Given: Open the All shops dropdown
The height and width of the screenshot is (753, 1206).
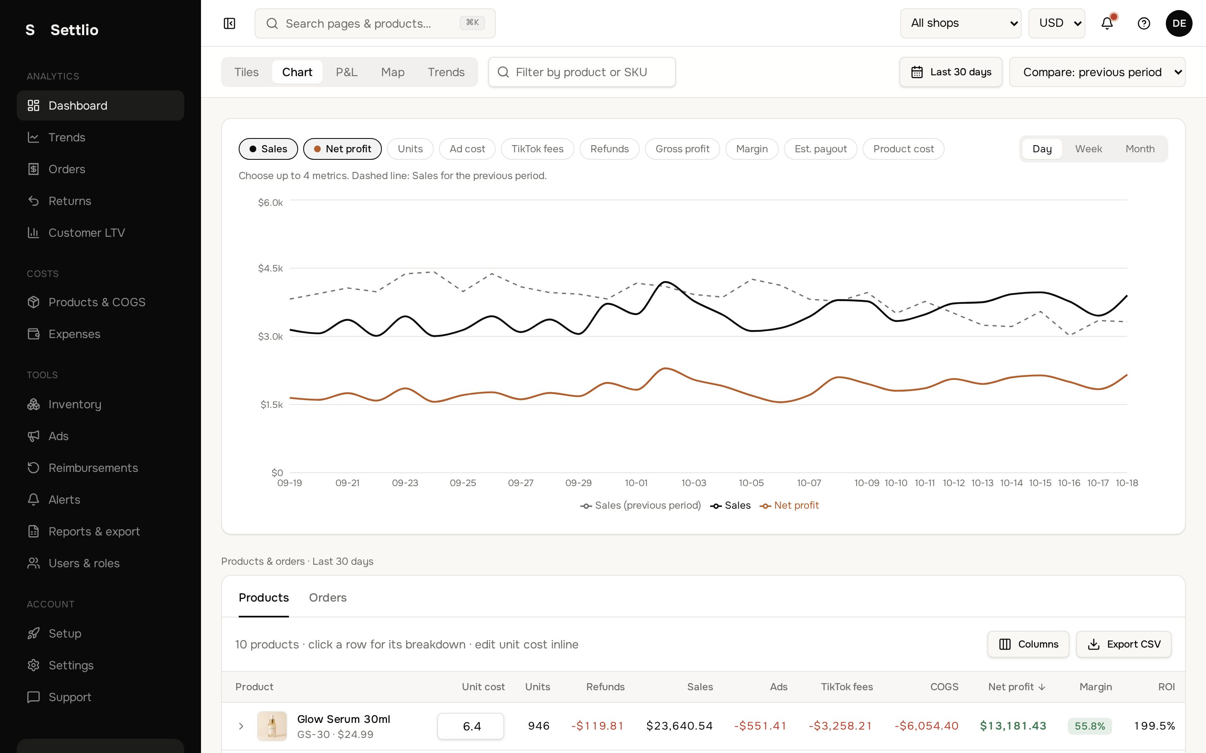Looking at the screenshot, I should (961, 23).
